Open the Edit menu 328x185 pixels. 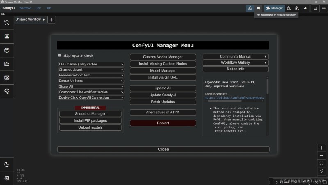(38, 8)
